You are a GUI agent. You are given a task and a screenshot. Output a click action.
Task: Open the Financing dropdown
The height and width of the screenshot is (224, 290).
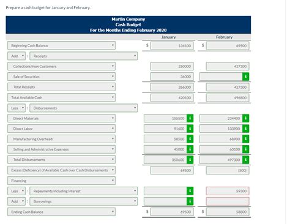pos(61,181)
